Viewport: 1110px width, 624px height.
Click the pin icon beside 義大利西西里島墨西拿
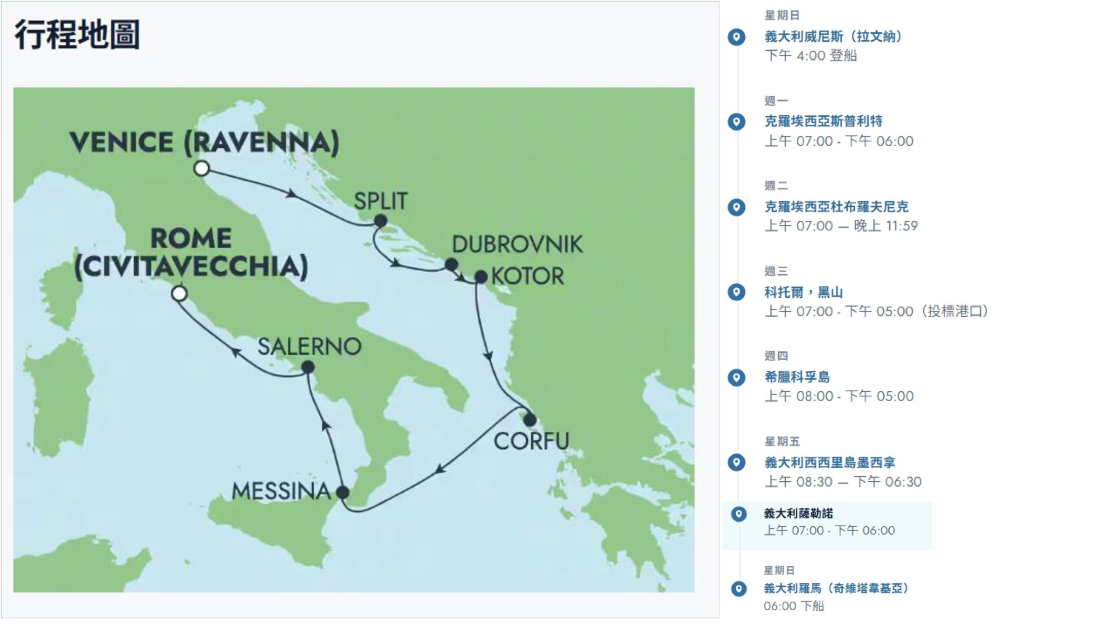[736, 462]
